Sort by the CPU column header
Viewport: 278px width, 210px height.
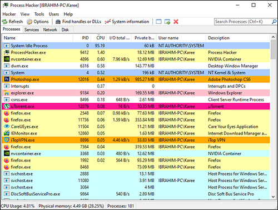[98, 38]
